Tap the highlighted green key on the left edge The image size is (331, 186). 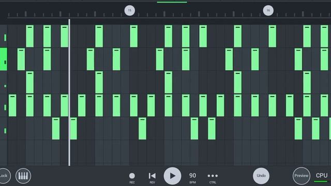click(x=4, y=59)
